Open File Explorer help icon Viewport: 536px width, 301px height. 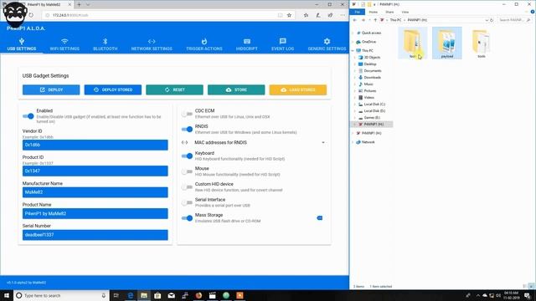click(533, 12)
